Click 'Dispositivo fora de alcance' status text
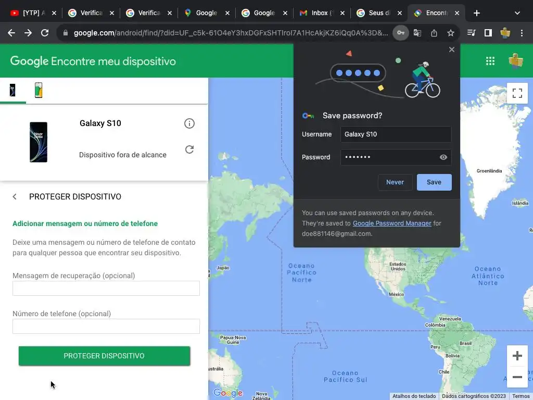533x400 pixels. (123, 155)
